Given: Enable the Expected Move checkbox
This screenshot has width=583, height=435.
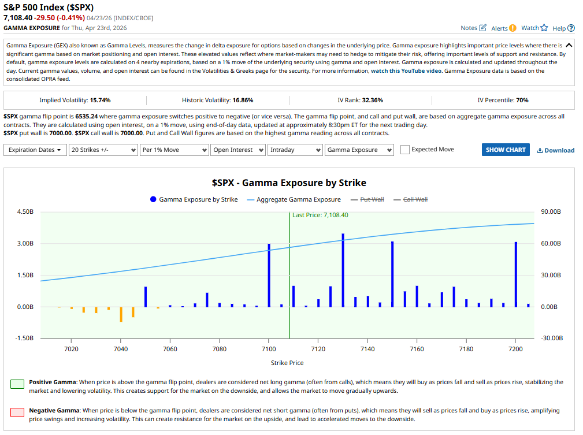Looking at the screenshot, I should [405, 150].
